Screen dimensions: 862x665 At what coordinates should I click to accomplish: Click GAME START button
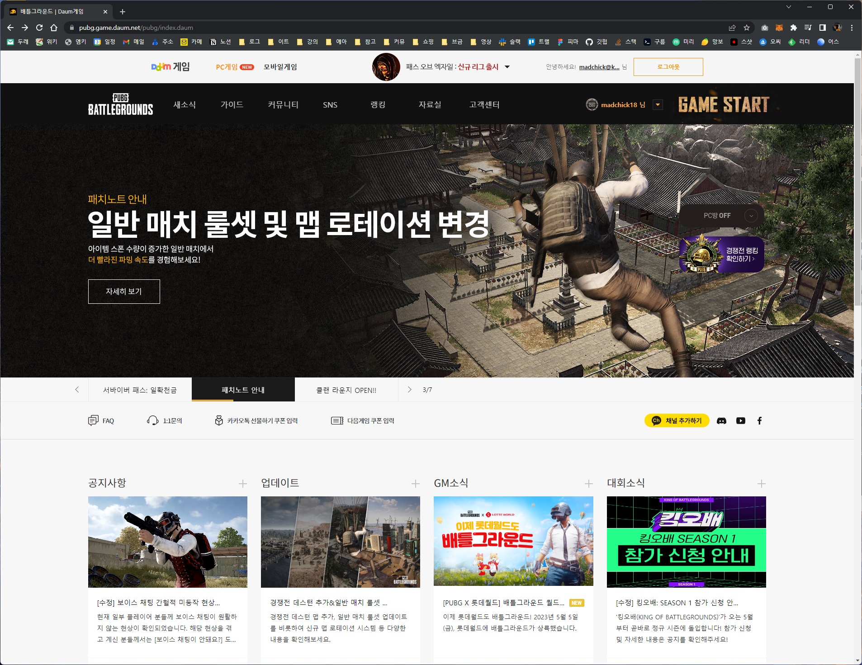(x=724, y=104)
